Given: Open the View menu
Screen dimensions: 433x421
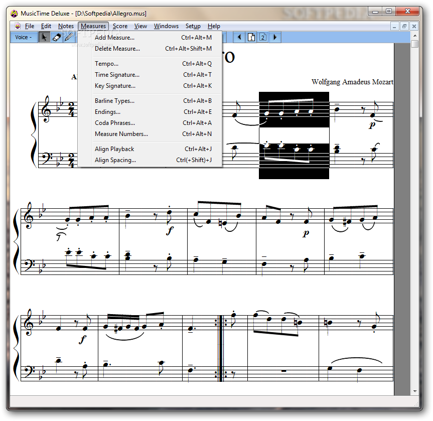Looking at the screenshot, I should click(140, 26).
